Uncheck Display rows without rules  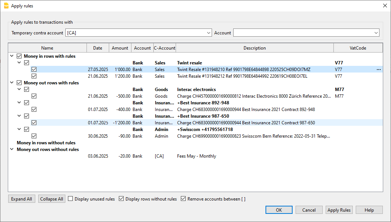(121, 199)
